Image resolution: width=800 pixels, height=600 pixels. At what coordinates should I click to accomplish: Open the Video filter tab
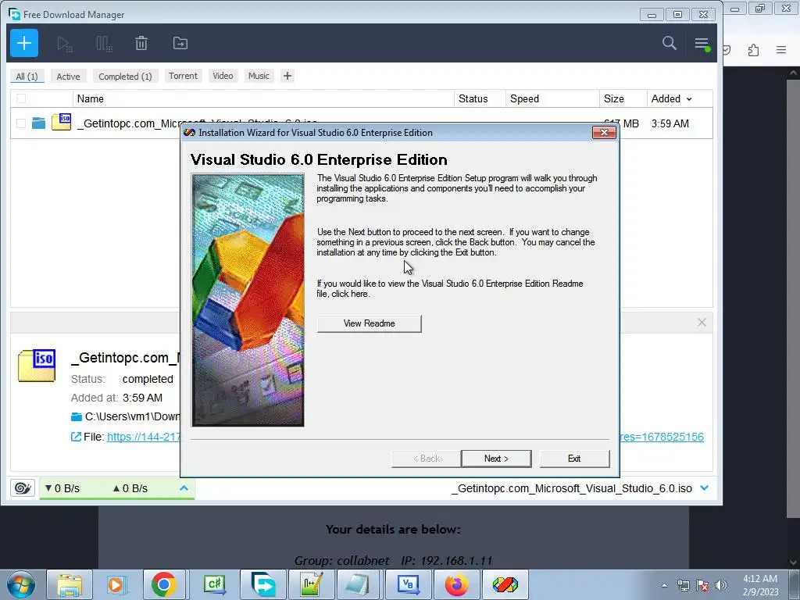223,76
